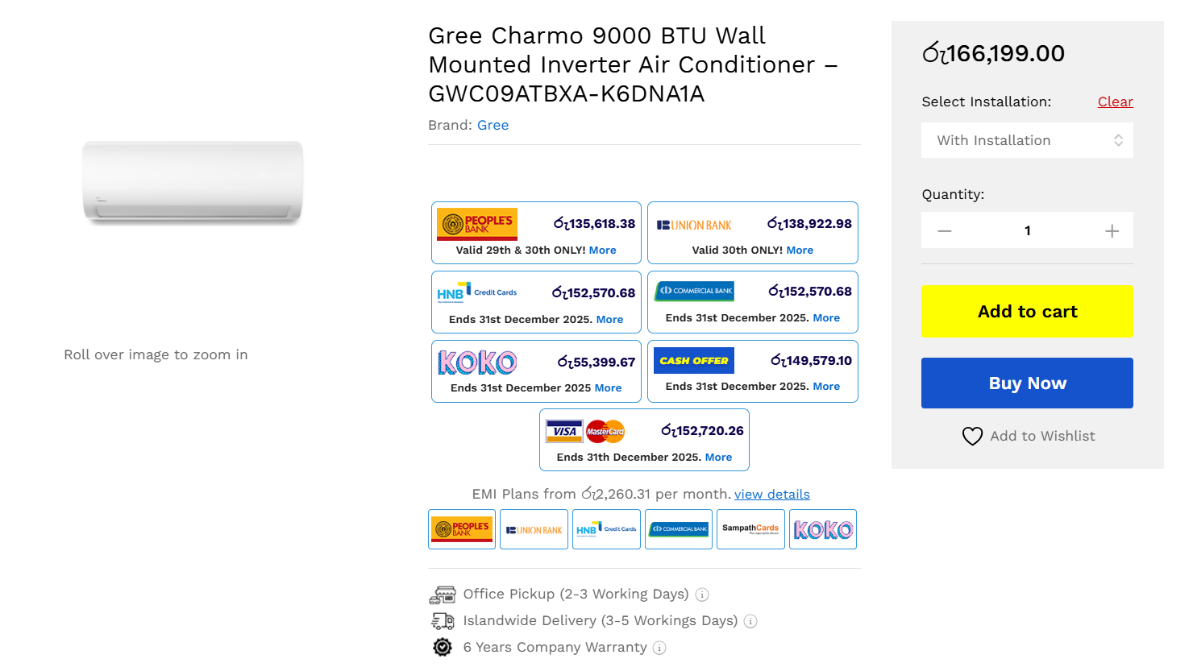Open info icon beside 6 Years Company Warranty

pos(659,648)
